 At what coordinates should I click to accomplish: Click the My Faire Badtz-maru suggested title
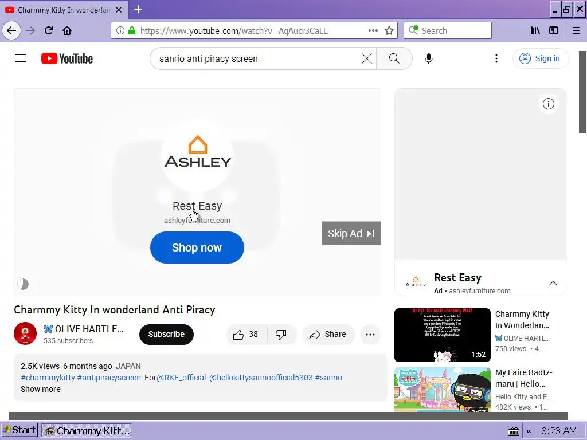point(523,378)
